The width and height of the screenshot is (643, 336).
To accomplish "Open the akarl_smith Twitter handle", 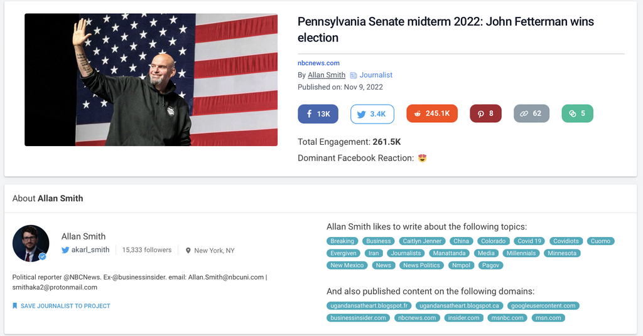I will click(90, 249).
